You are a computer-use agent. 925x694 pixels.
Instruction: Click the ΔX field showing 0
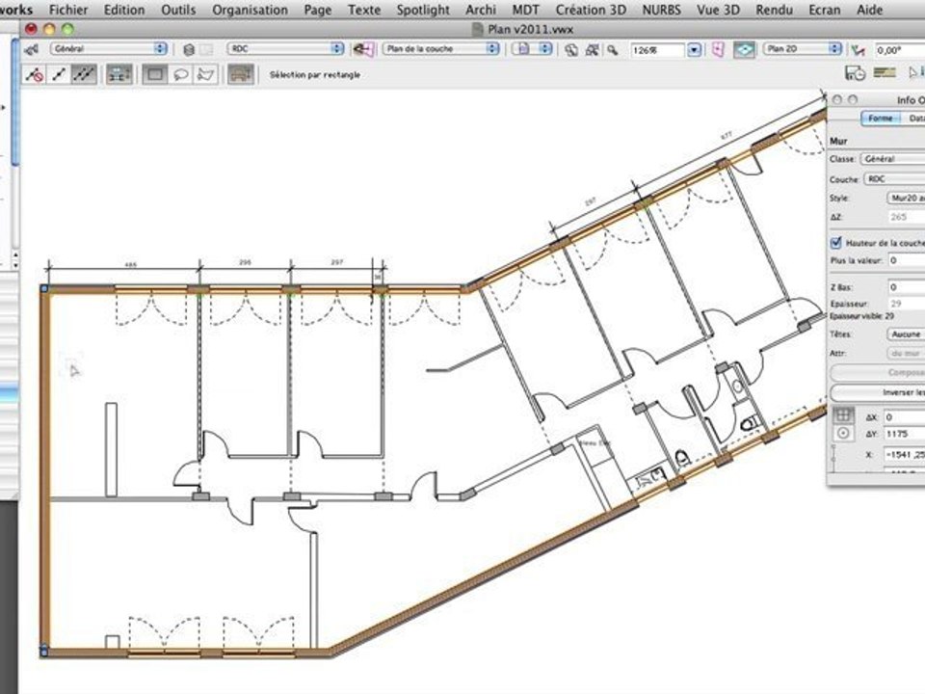(x=904, y=417)
